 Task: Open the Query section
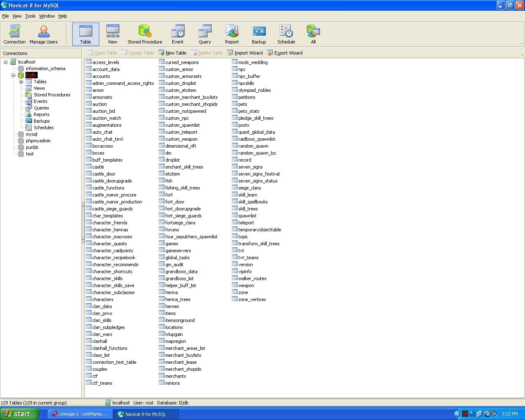(x=205, y=34)
